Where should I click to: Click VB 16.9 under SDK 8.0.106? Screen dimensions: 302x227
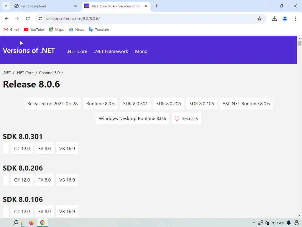[67, 212]
